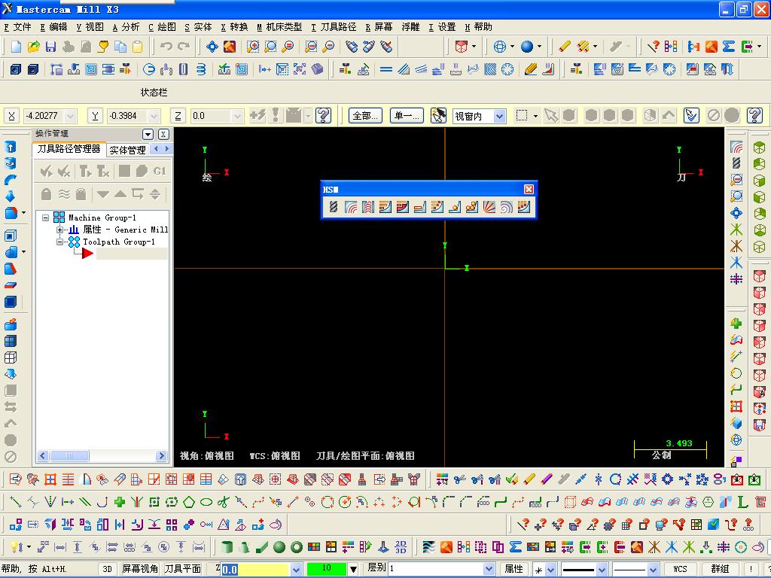This screenshot has height=578, width=771.
Task: Click the green plus icon in bottom toolbar
Action: coord(120,502)
